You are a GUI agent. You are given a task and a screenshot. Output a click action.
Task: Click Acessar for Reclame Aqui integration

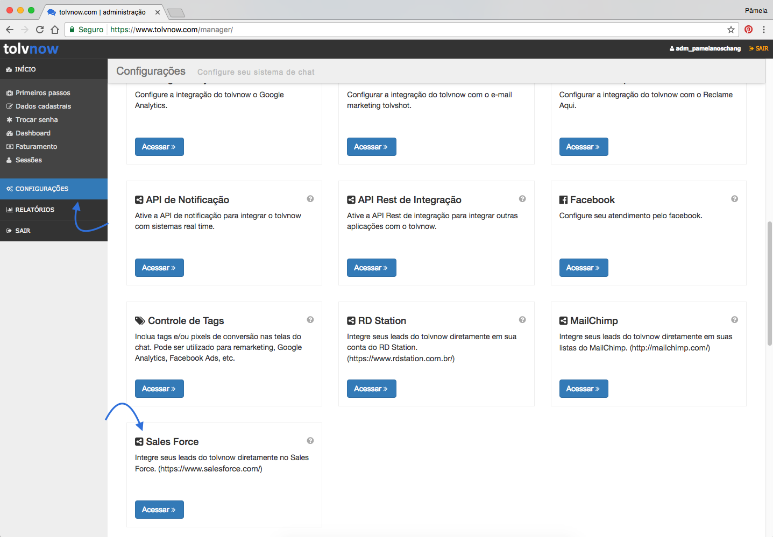tap(584, 147)
